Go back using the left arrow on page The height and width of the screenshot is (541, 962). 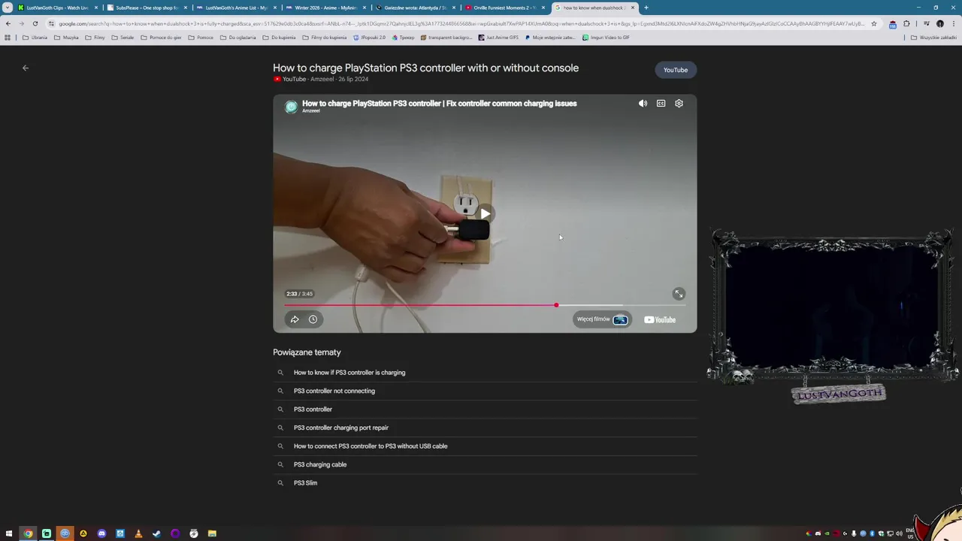(26, 68)
